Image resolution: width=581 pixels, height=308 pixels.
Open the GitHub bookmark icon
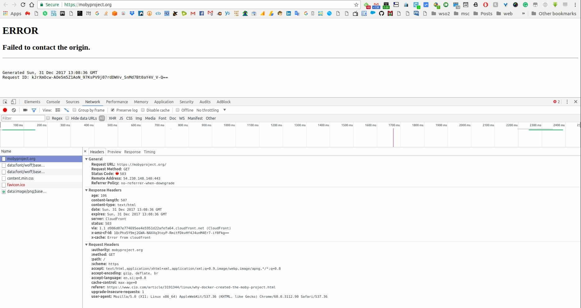(381, 13)
